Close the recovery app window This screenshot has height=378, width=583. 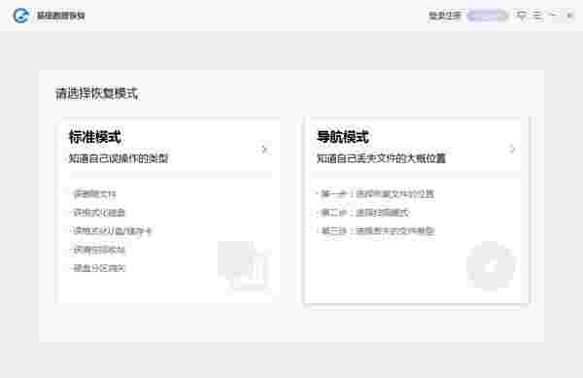pos(569,16)
